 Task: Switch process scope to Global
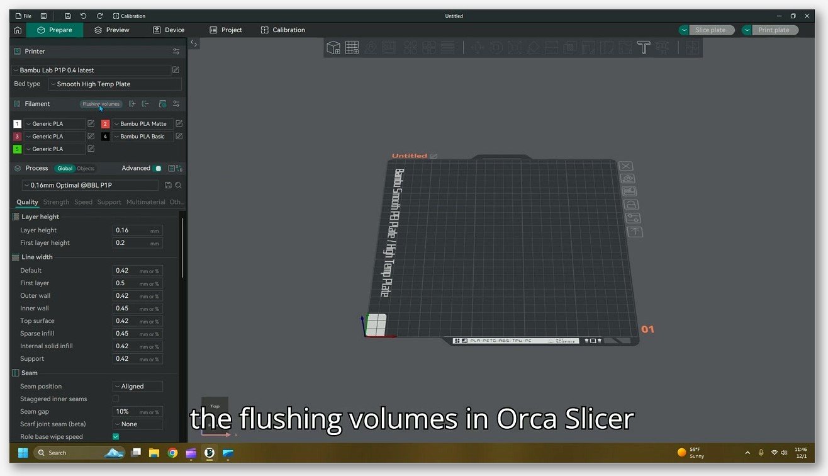pos(65,168)
